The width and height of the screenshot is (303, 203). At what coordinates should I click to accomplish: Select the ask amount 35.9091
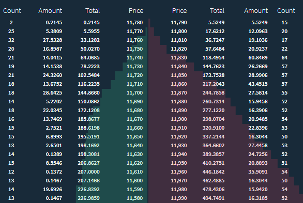coord(258,171)
